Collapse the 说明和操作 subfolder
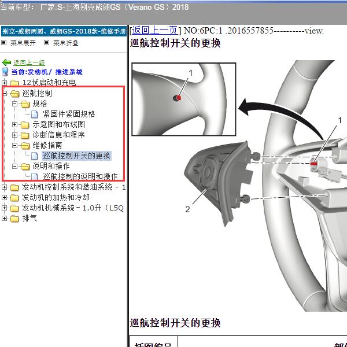The image size is (347, 347). (x=14, y=166)
